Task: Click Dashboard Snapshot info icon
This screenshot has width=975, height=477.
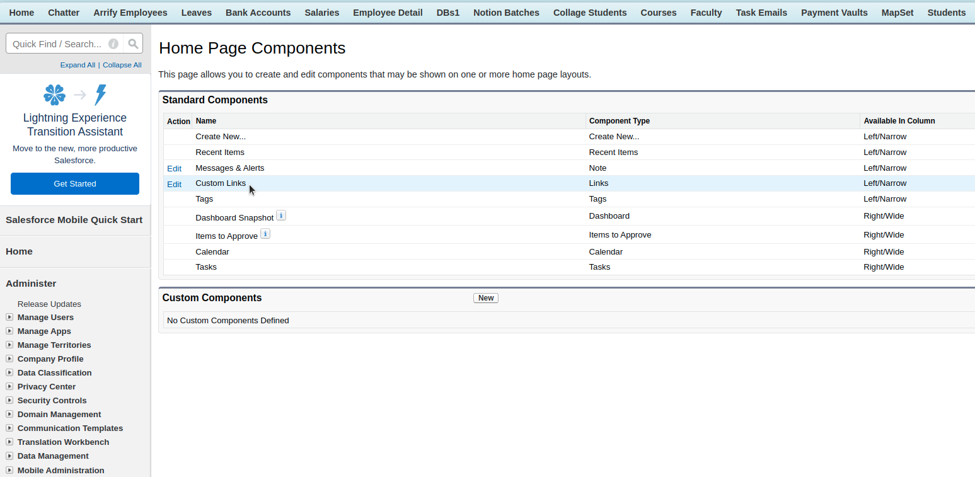Action: [x=281, y=216]
